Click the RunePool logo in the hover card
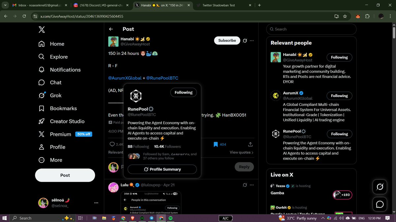The image size is (396, 222). 135,96
